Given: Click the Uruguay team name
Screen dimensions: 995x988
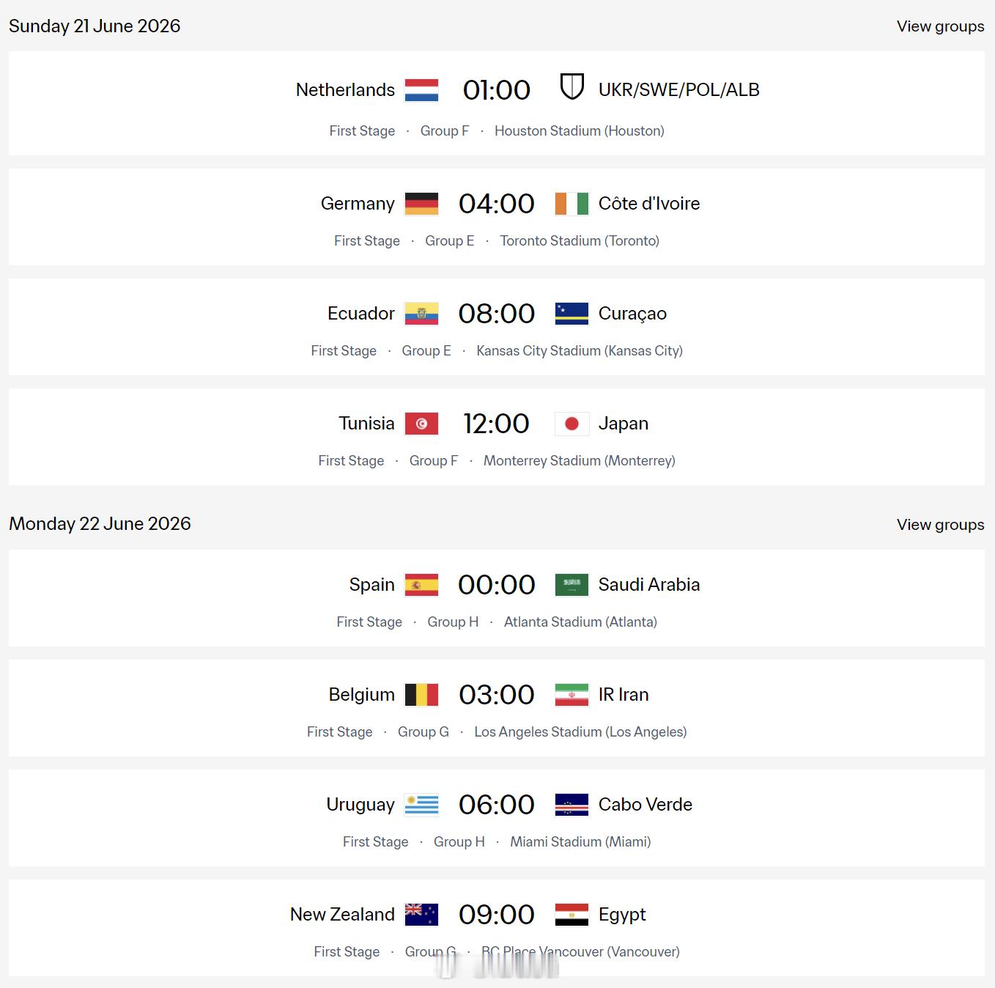Looking at the screenshot, I should pos(360,805).
